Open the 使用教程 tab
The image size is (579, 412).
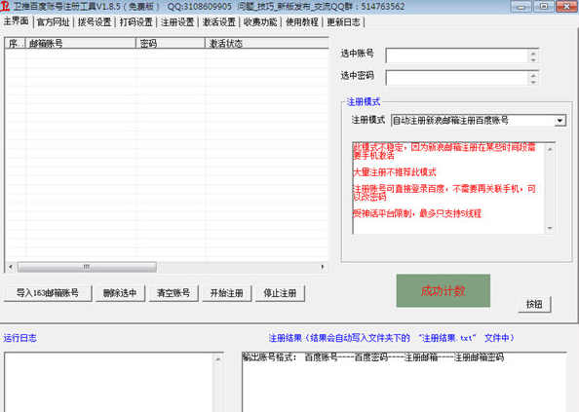point(302,22)
